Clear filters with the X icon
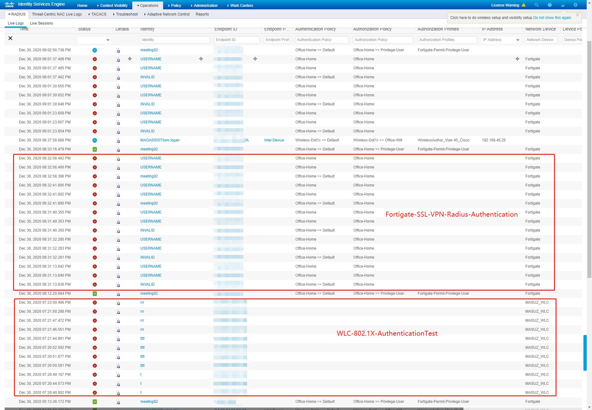The image size is (592, 410). click(10, 38)
